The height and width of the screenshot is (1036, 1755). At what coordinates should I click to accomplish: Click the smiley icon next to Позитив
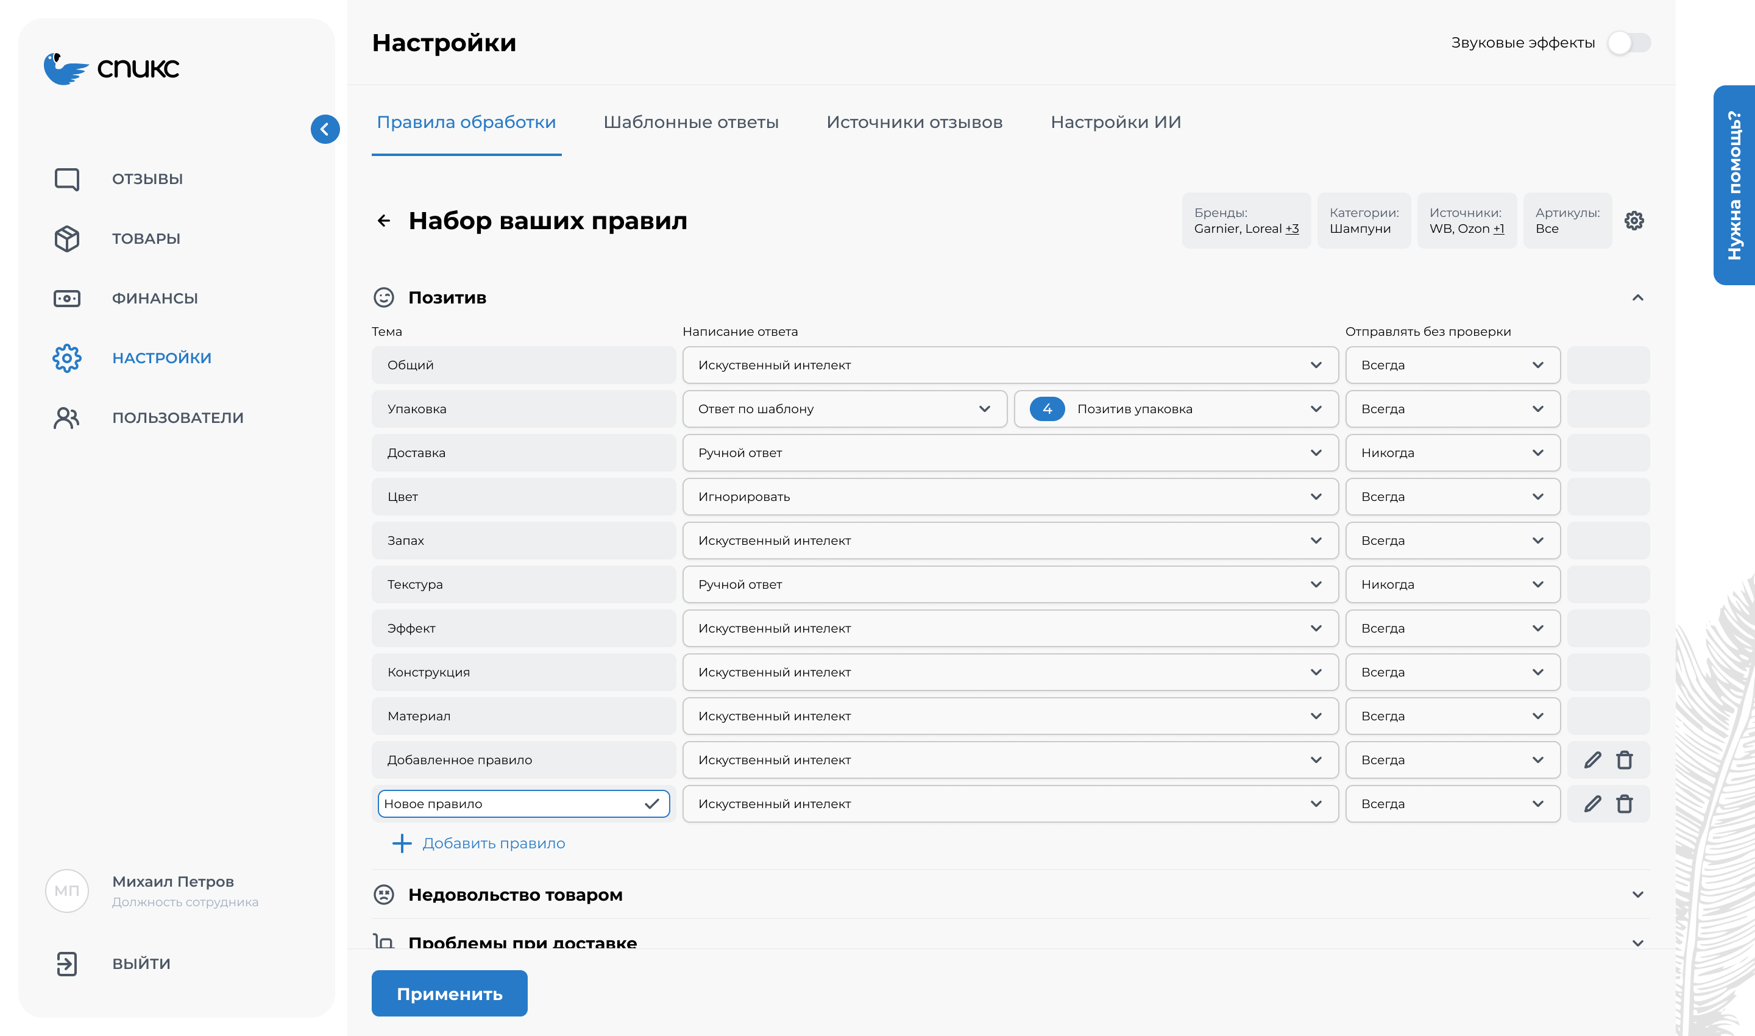(384, 297)
